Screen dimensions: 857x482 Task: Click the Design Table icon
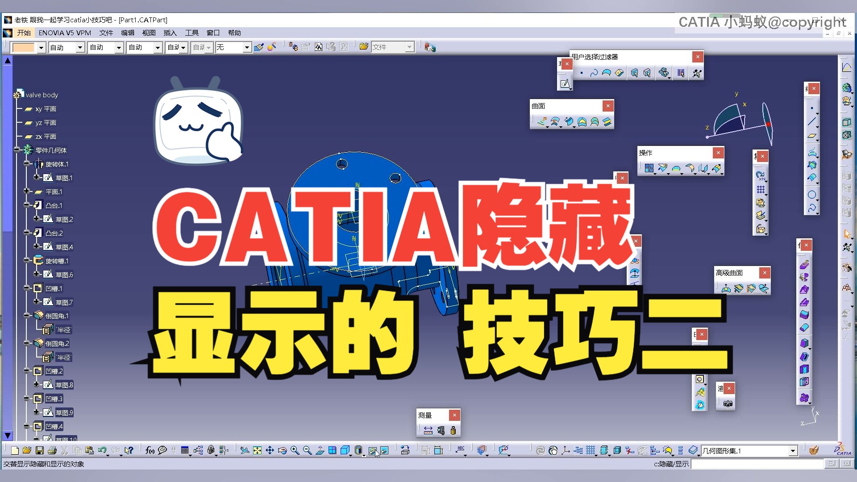pos(185,450)
